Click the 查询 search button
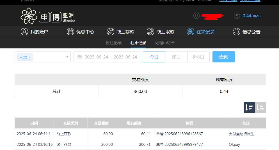 point(224,57)
